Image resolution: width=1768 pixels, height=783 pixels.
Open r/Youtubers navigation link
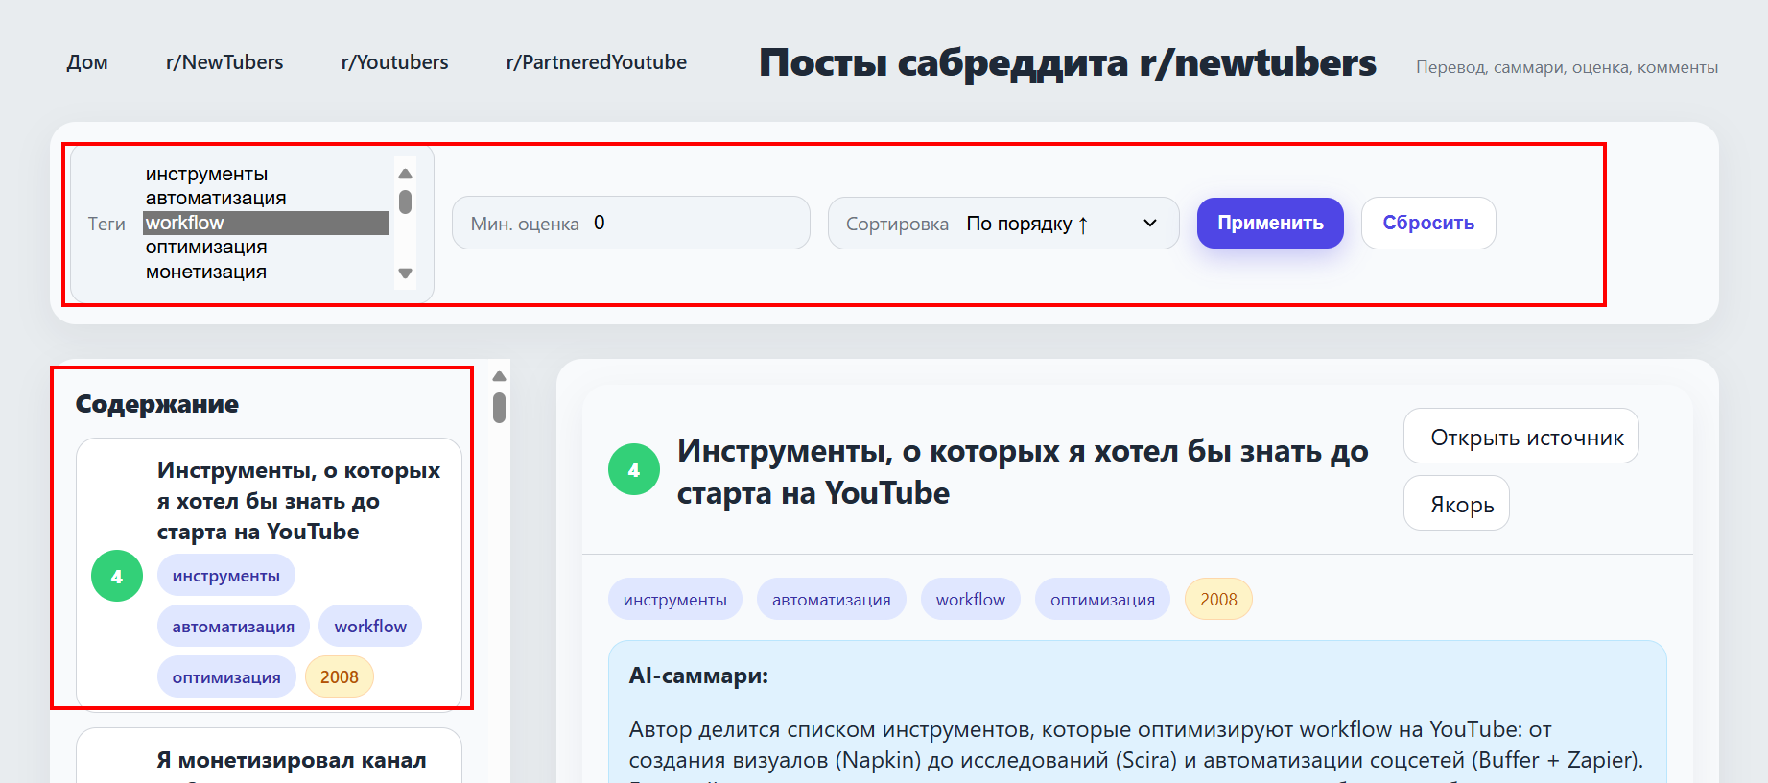394,62
